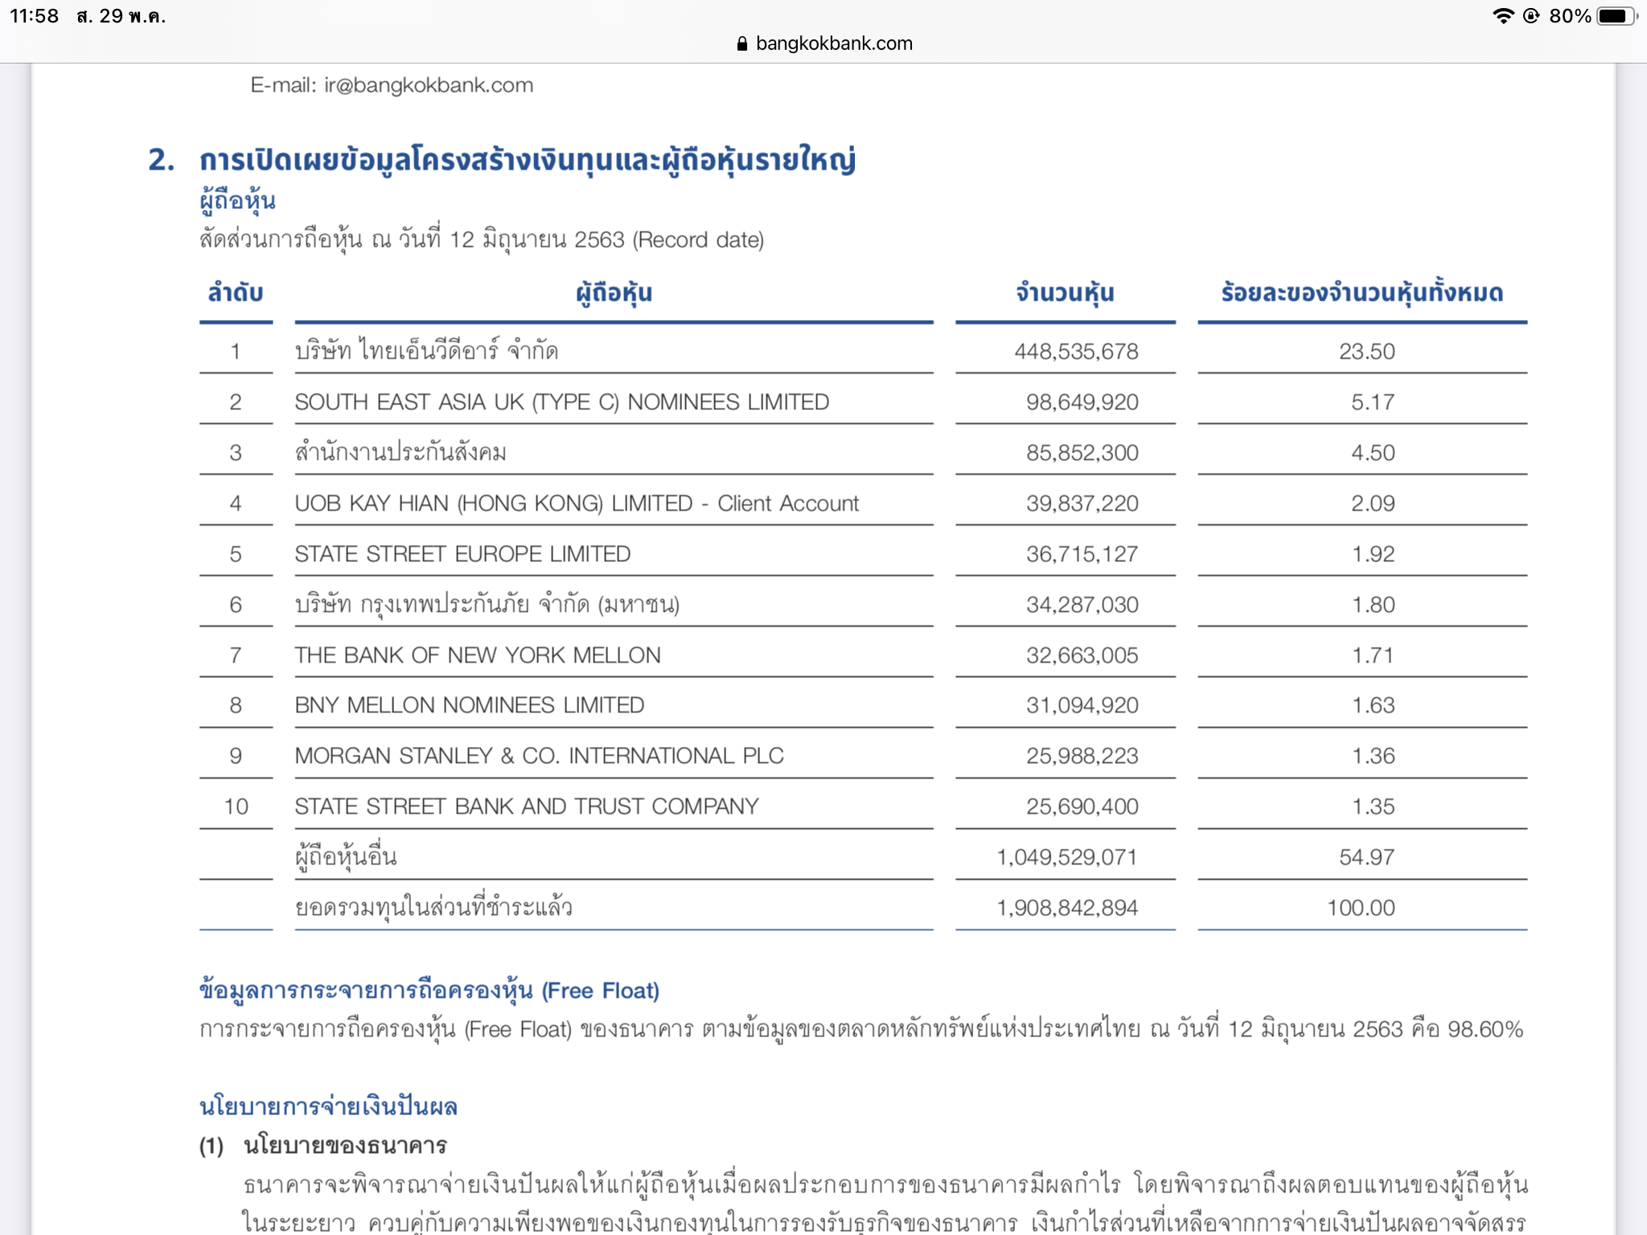1647x1235 pixels.
Task: Select total percentage 100.00
Action: [x=1361, y=908]
